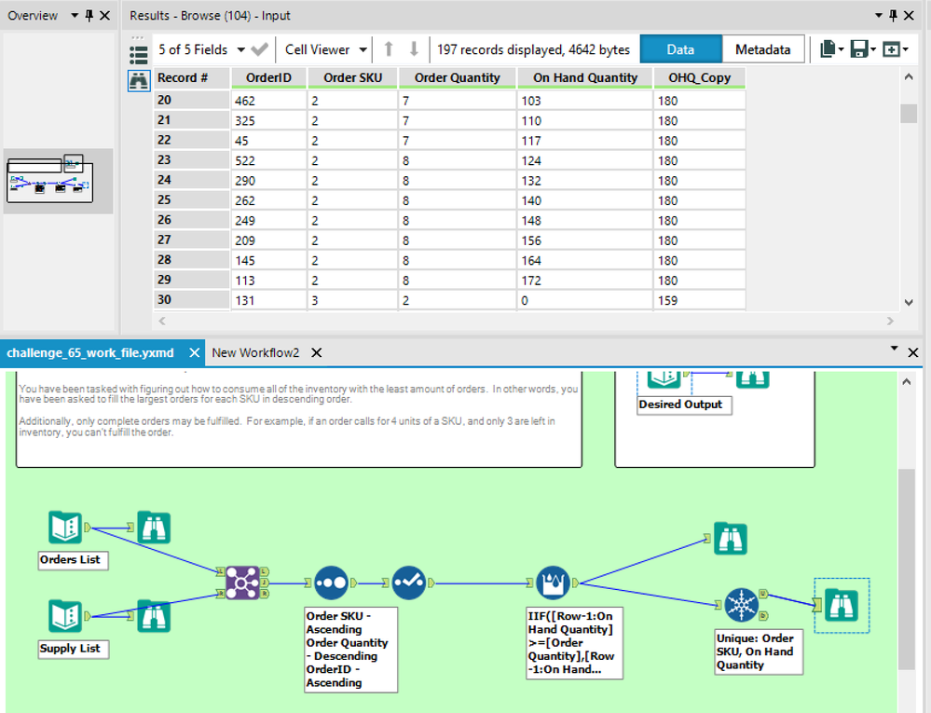Click the Order SKU column header
This screenshot has width=931, height=713.
click(x=352, y=77)
